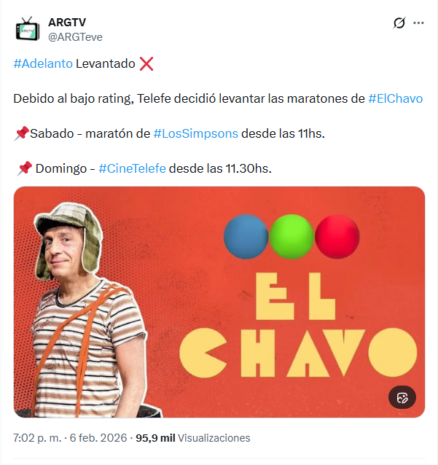Click the pushpin emoji beside Domingo
This screenshot has width=438, height=465.
pos(24,168)
